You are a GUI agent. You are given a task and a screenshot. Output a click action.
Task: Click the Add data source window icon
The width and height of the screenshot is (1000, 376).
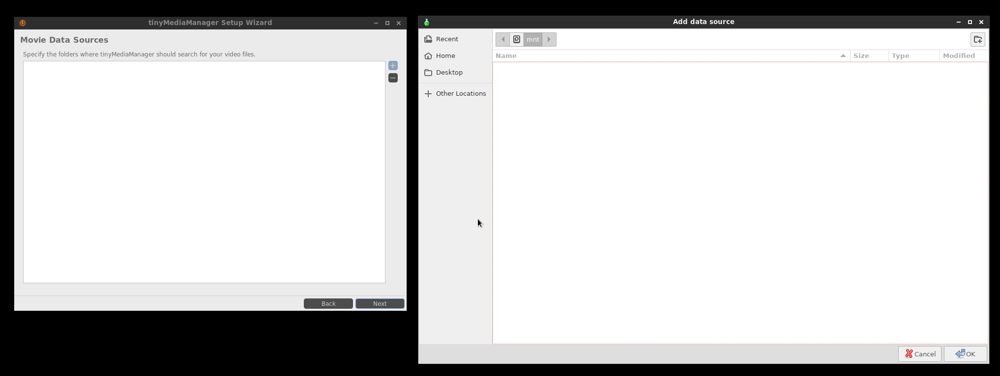click(x=426, y=22)
